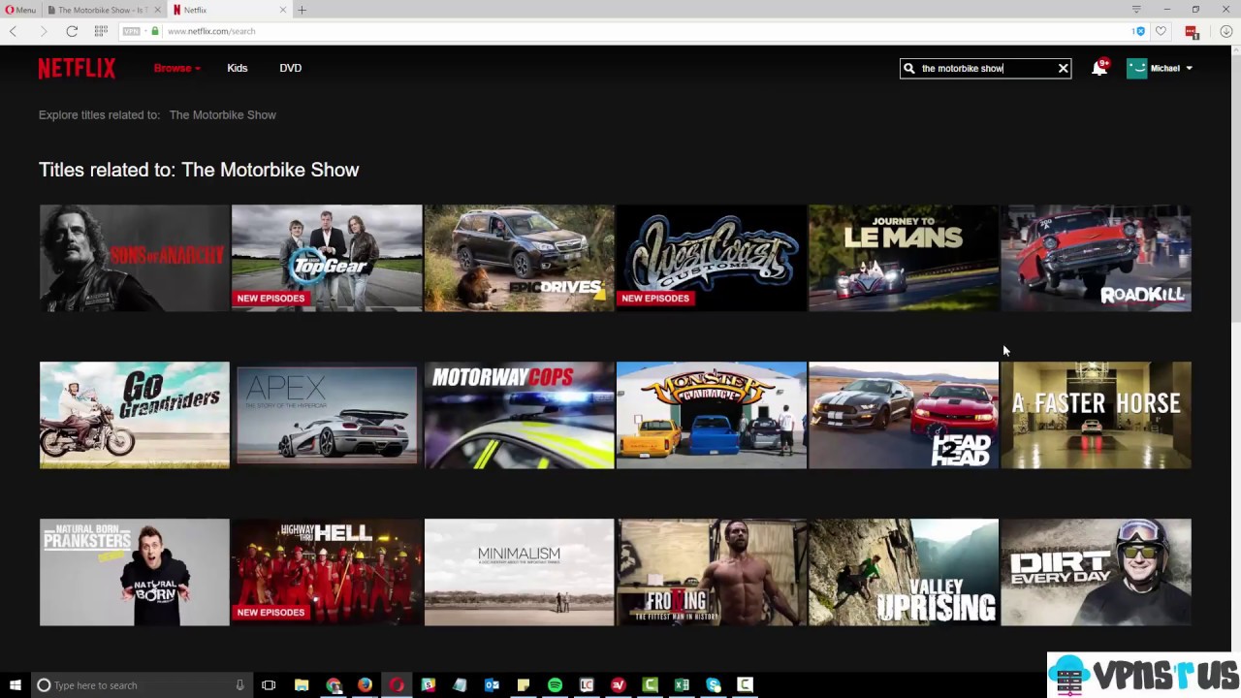Open the Roadkill title
The image size is (1241, 698).
point(1097,258)
